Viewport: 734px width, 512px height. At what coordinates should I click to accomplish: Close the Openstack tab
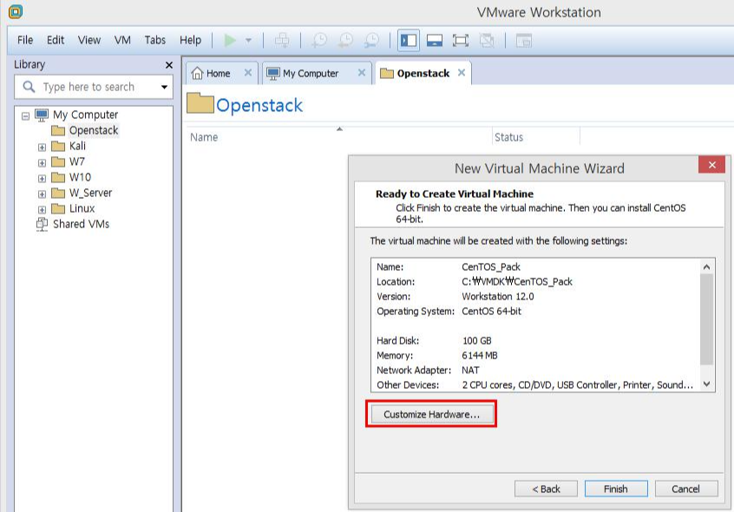pyautogui.click(x=462, y=73)
